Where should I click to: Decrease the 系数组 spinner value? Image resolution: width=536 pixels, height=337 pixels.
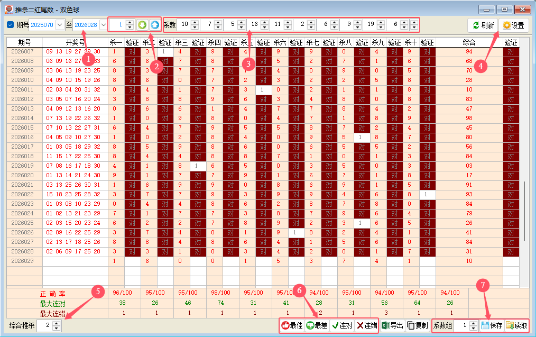[473, 328]
